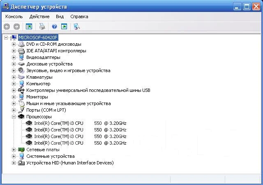
Task: Click the Дисковые устройства disk drive icon
Action: 21,64
